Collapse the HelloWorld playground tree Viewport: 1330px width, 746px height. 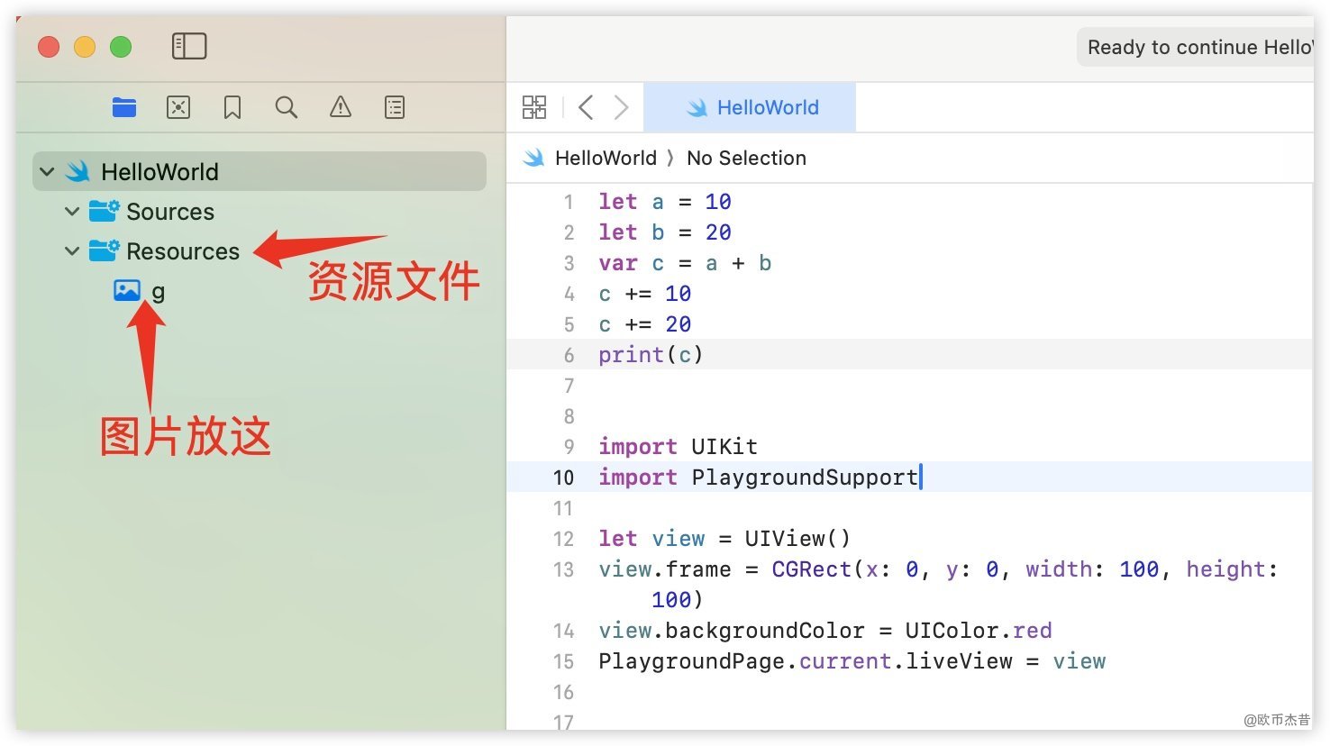pyautogui.click(x=48, y=171)
